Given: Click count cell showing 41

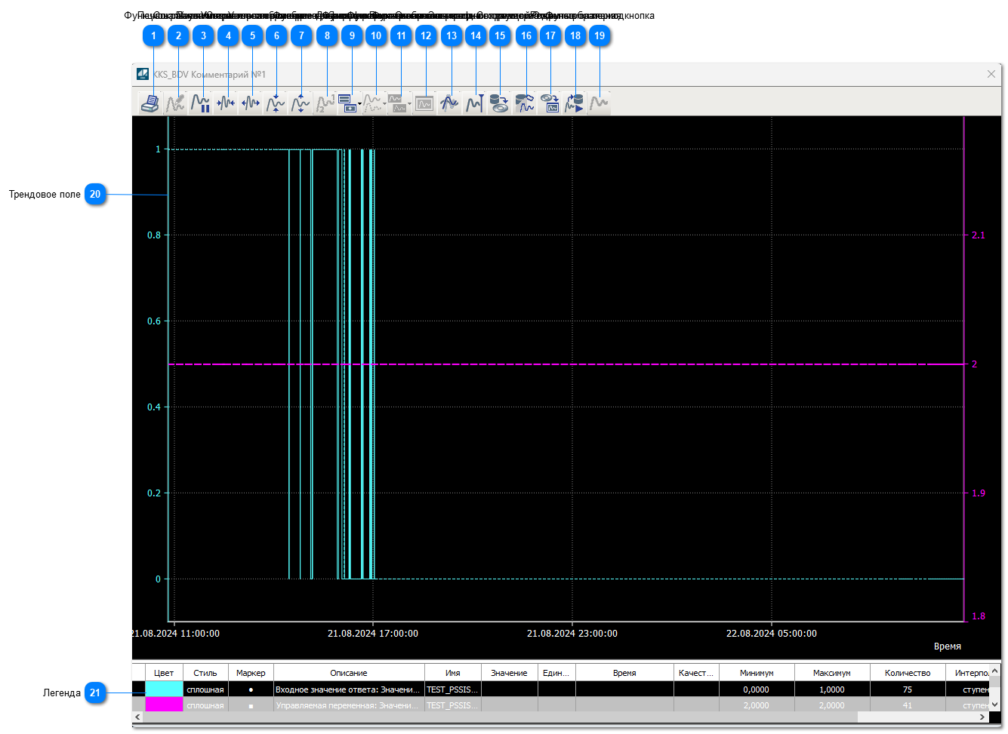Looking at the screenshot, I should point(908,705).
